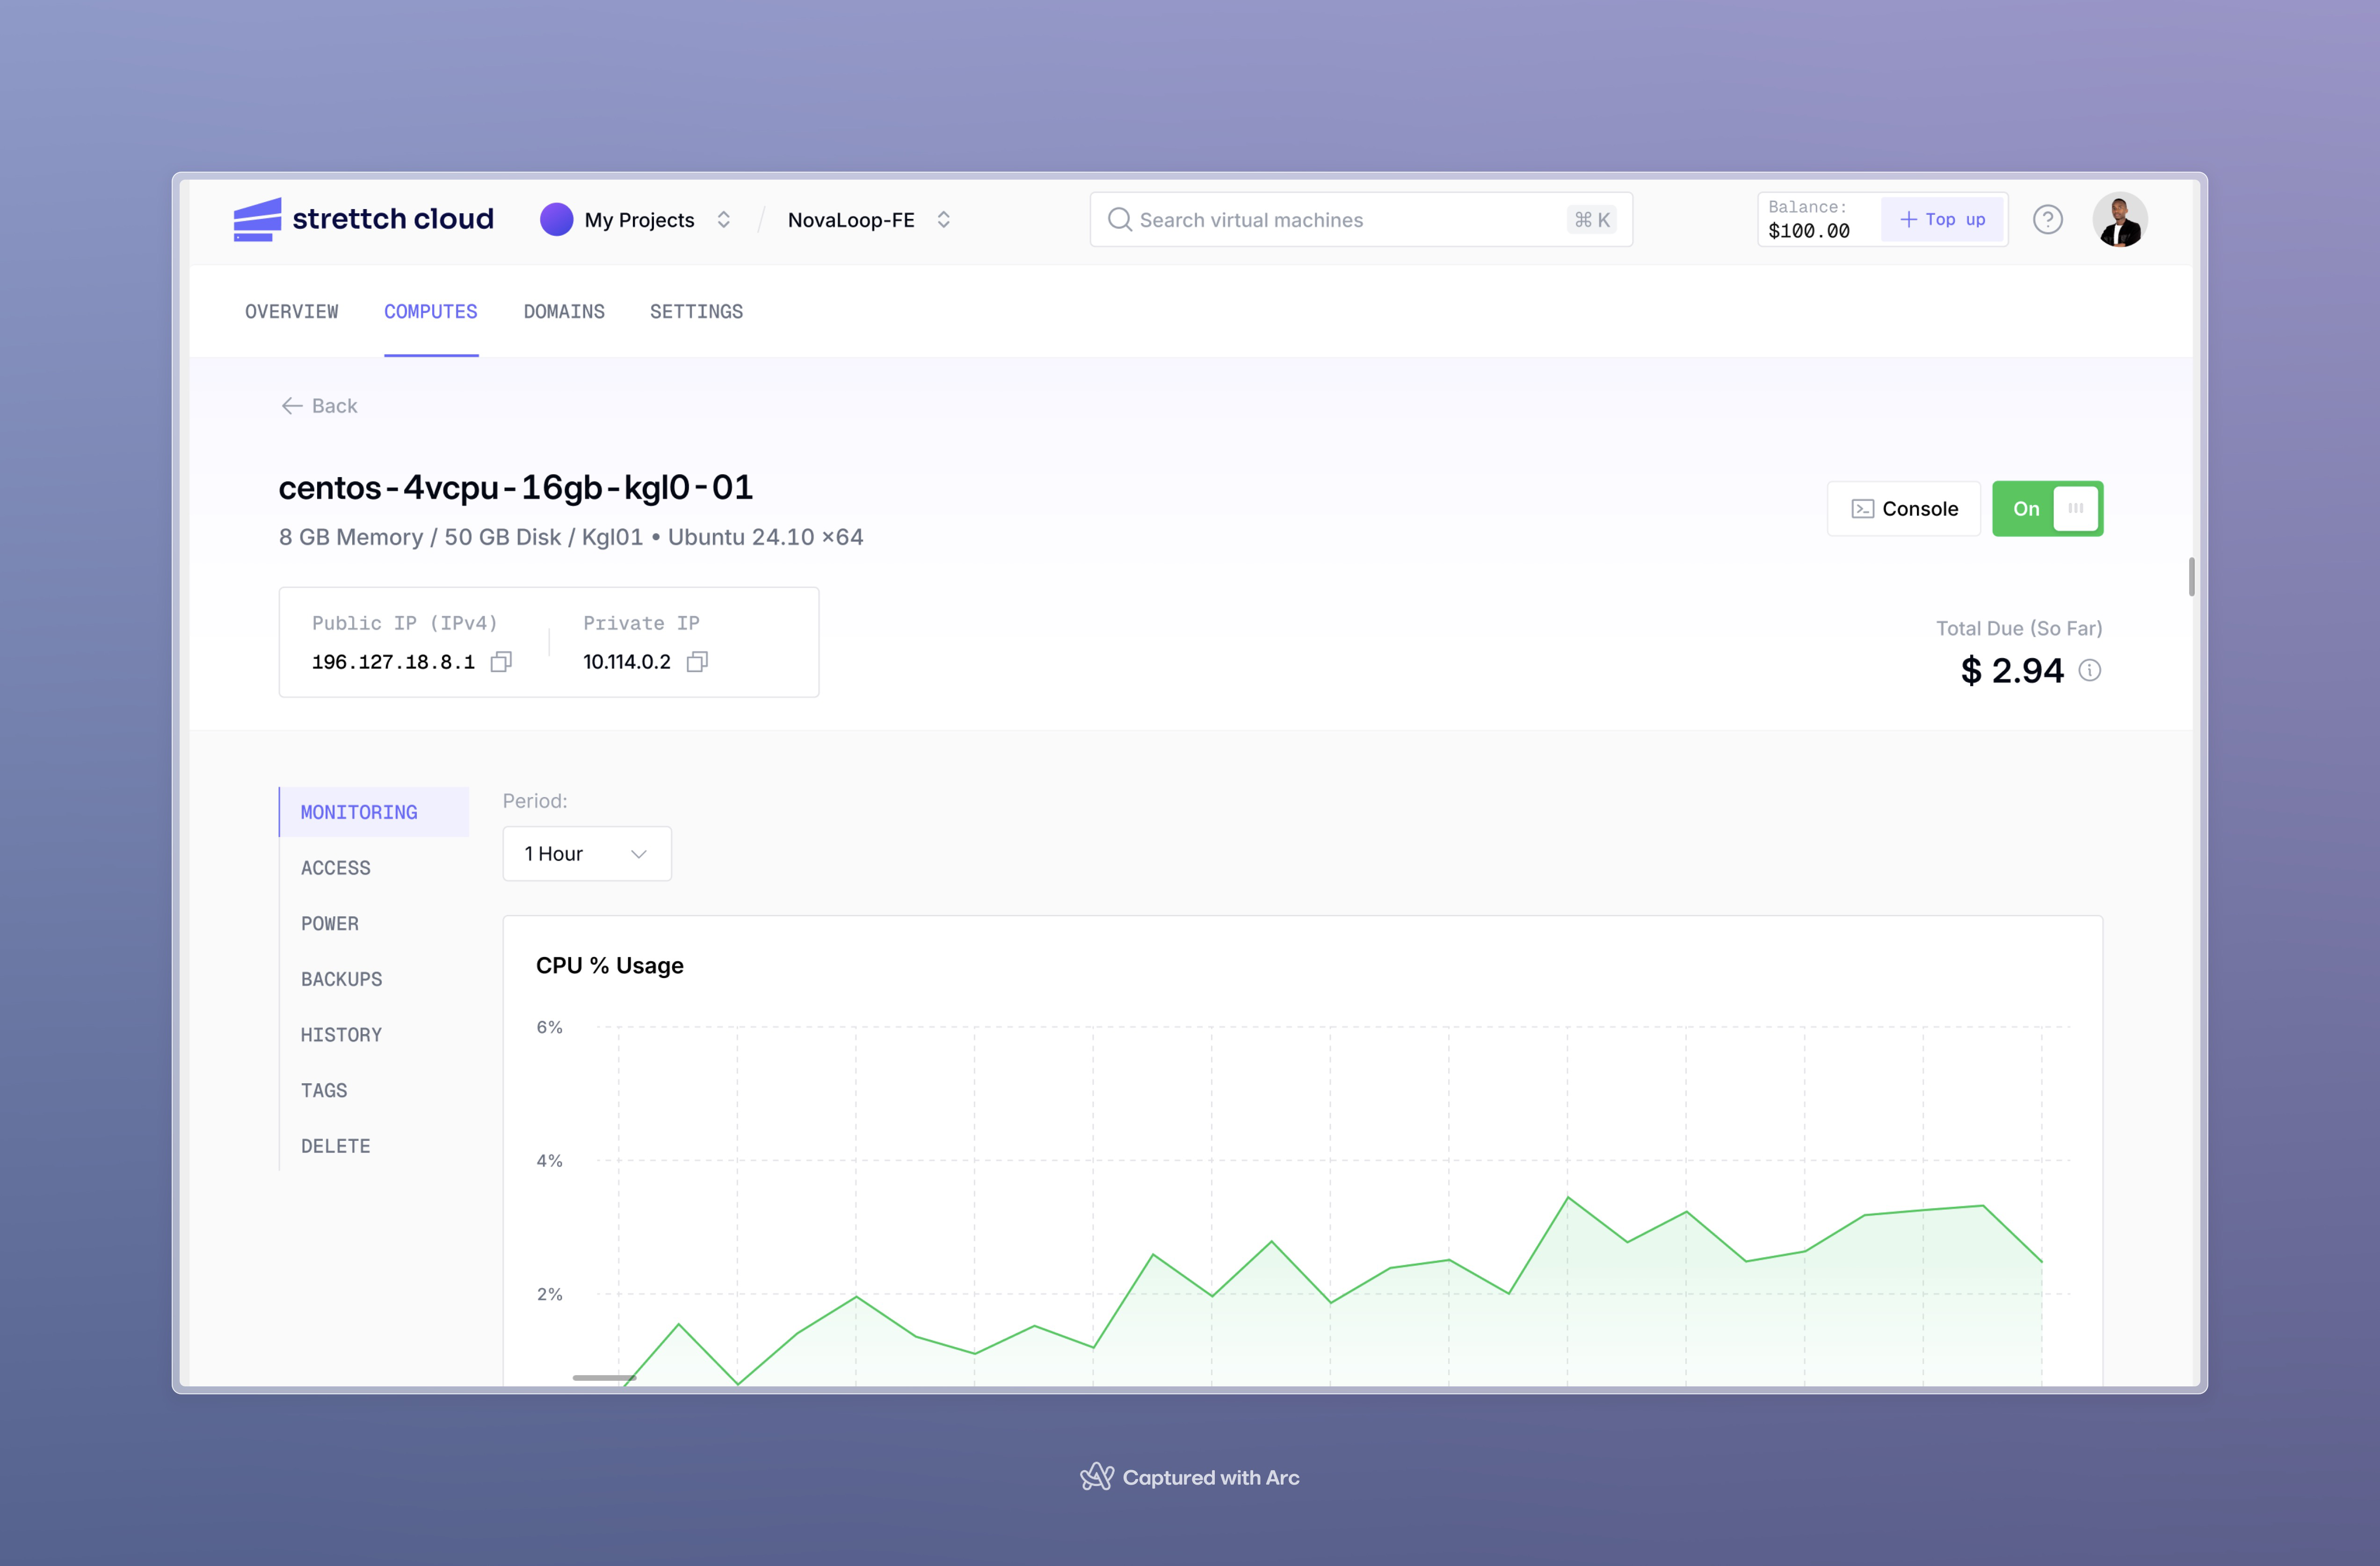Switch to the Domains tab
Image resolution: width=2380 pixels, height=1566 pixels.
click(564, 311)
